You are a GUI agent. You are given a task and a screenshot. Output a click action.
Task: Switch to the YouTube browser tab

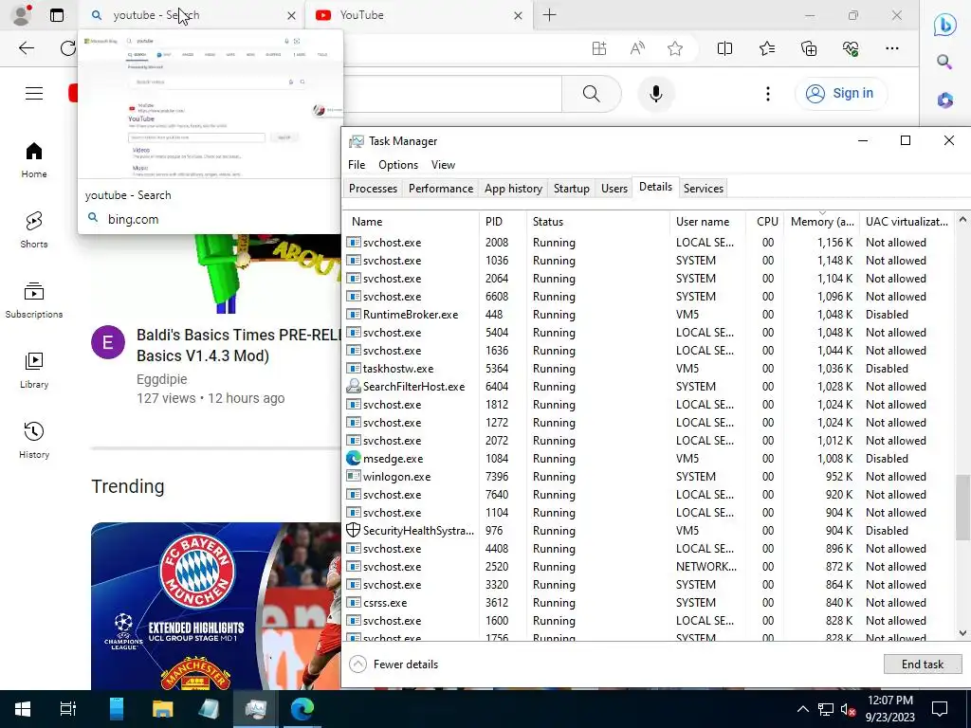click(417, 15)
